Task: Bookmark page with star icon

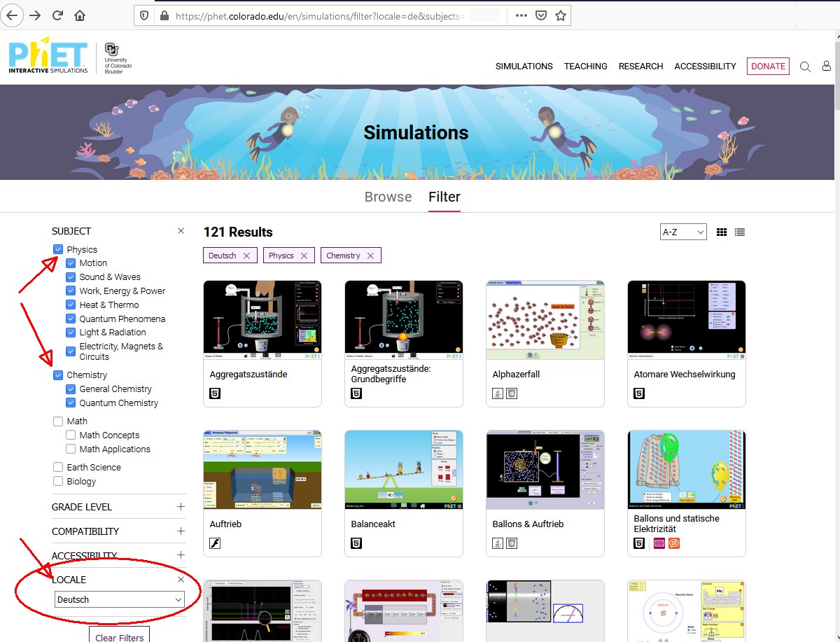Action: coord(560,15)
